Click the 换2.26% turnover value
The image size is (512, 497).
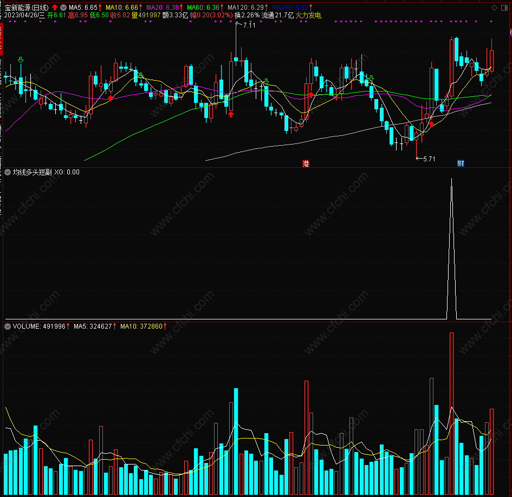247,15
